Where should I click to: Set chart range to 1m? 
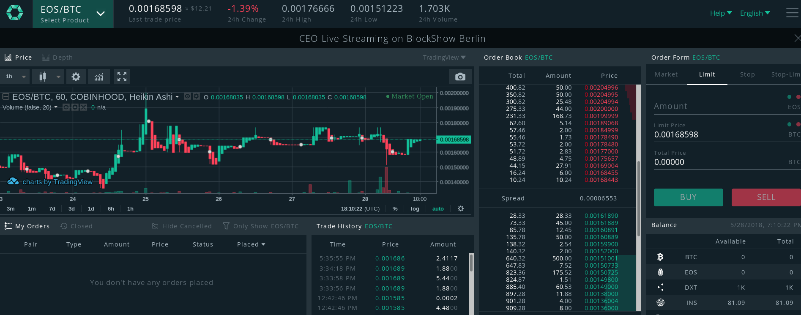point(32,208)
